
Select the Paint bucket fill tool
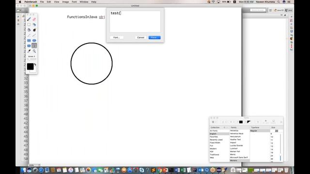tap(29, 30)
